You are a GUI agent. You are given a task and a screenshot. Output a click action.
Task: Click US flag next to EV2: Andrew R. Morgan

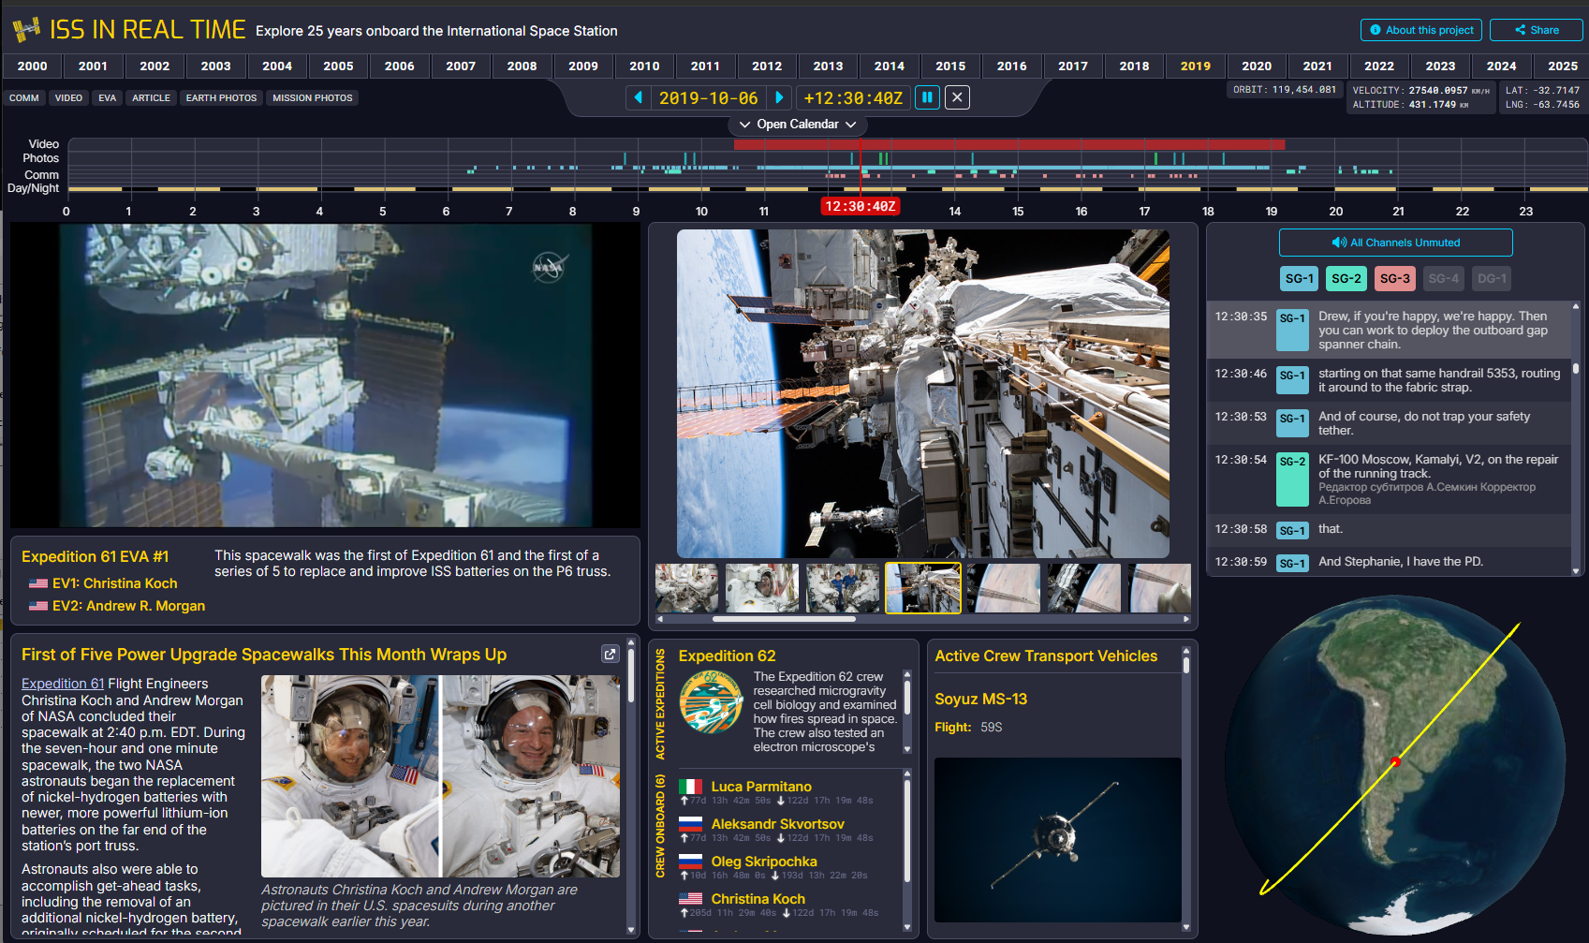click(38, 606)
